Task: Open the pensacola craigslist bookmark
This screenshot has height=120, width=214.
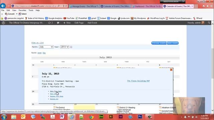Action: [x=14, y=18]
